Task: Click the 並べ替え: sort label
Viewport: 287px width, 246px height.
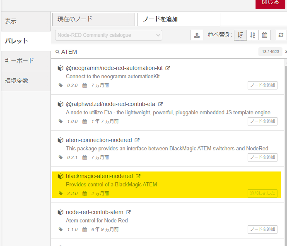Action: pos(219,35)
